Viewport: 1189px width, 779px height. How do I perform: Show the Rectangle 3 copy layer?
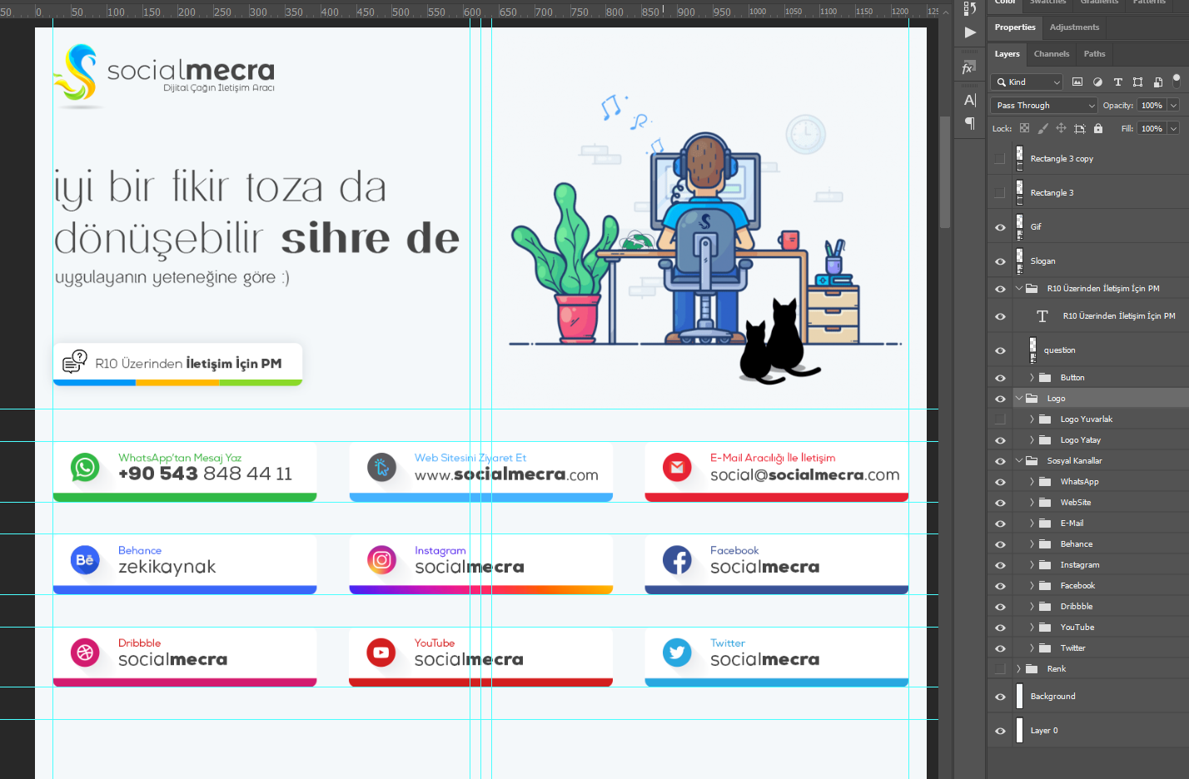coord(1000,159)
